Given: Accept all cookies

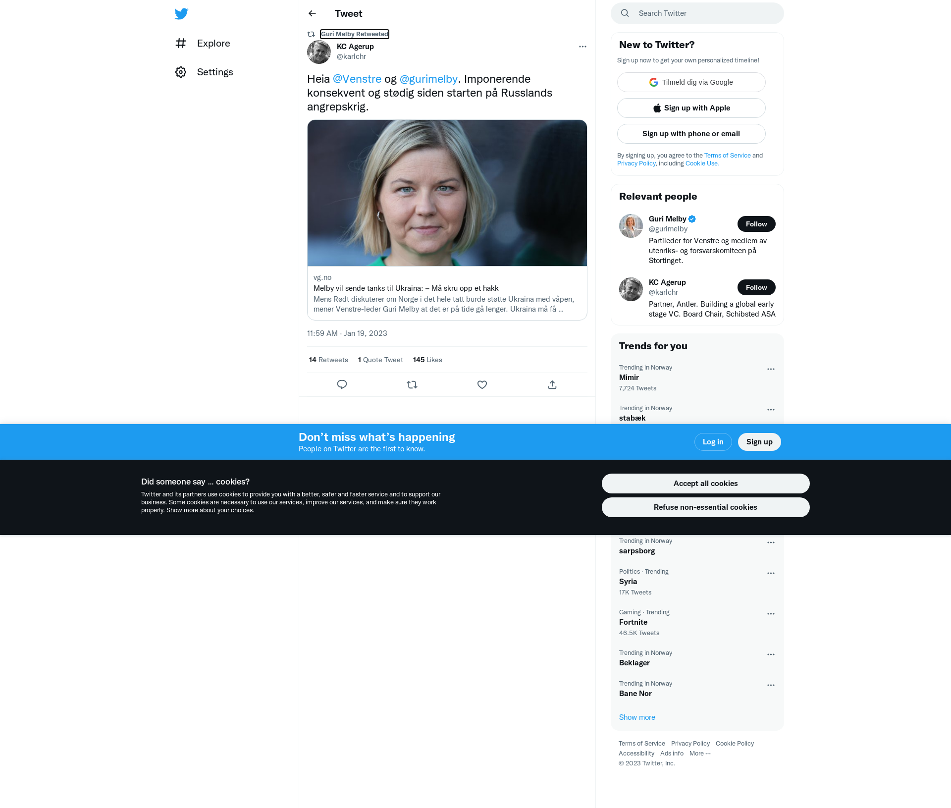Looking at the screenshot, I should click(705, 484).
